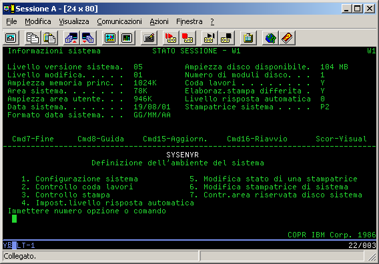Open the Finestra menu
379x264 pixels.
coord(190,21)
